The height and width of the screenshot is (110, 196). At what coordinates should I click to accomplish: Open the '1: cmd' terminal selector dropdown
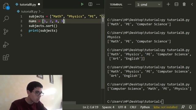[149, 5]
